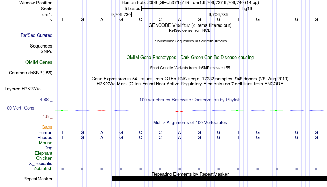327x187 pixels.
Task: Click the OMIM Genes track label
Action: pyautogui.click(x=39, y=62)
